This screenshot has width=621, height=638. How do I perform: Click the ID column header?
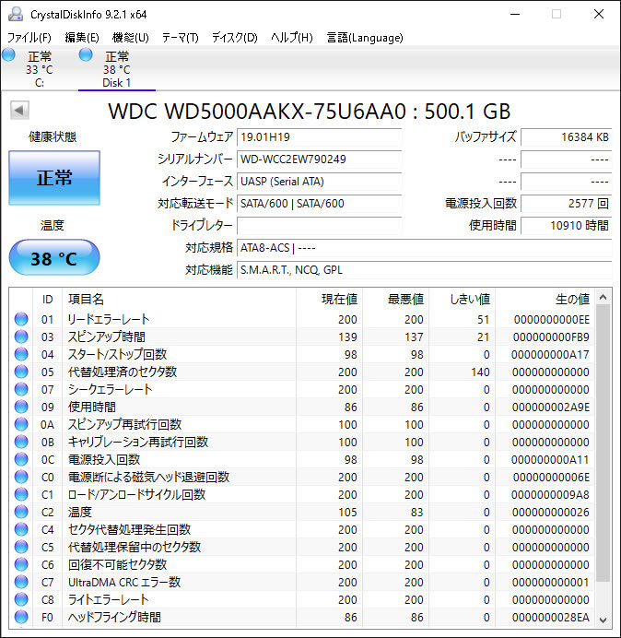pos(48,300)
